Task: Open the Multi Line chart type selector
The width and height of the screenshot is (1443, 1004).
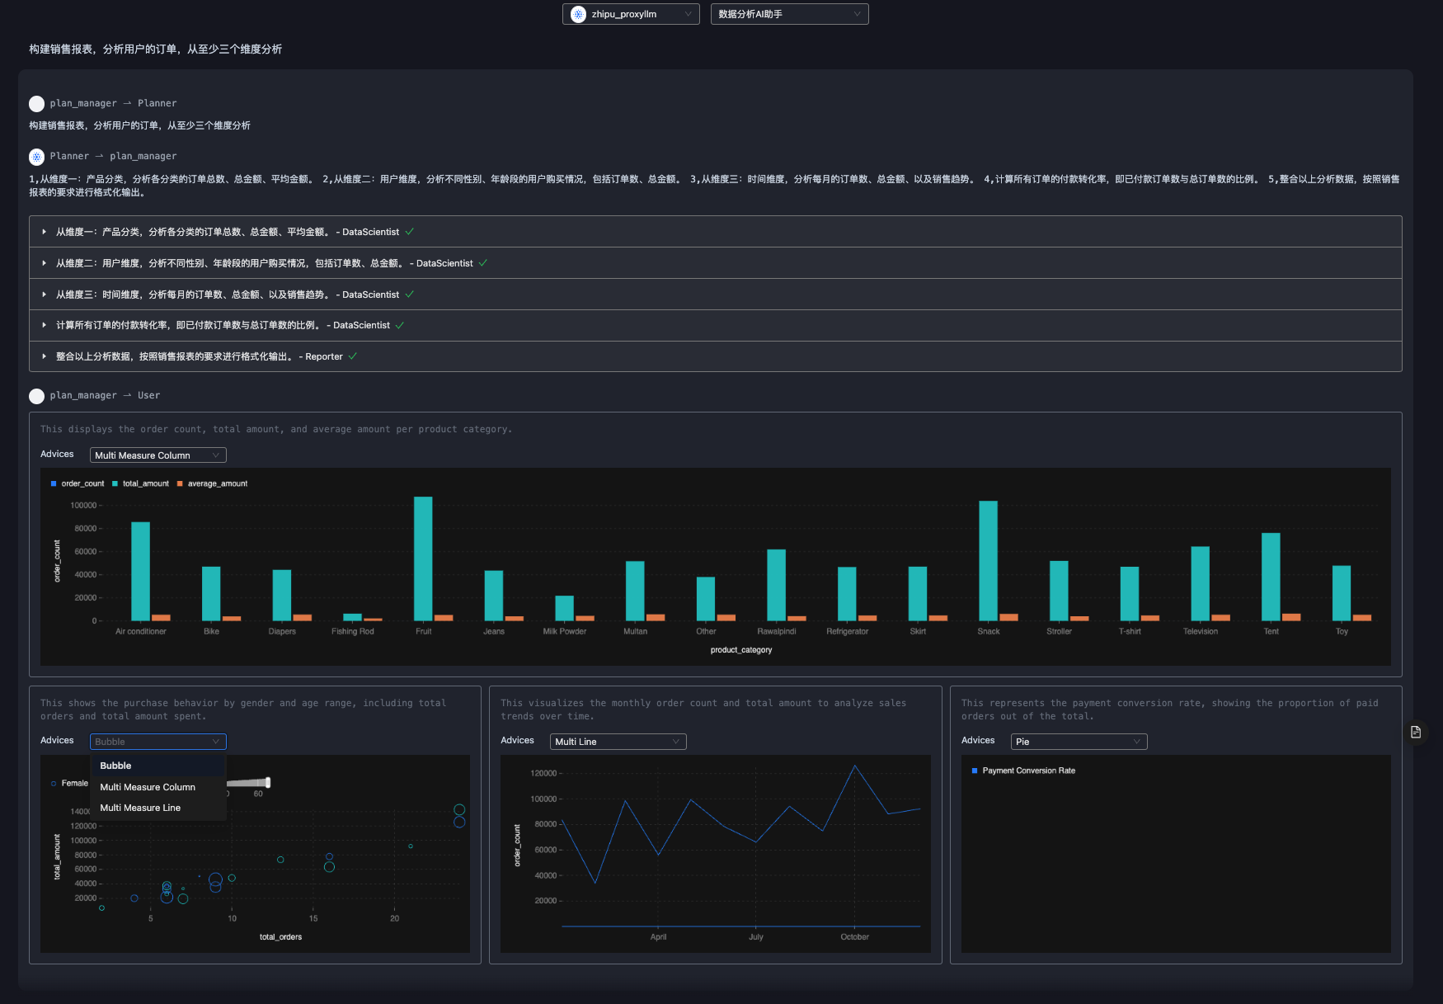Action: 618,742
